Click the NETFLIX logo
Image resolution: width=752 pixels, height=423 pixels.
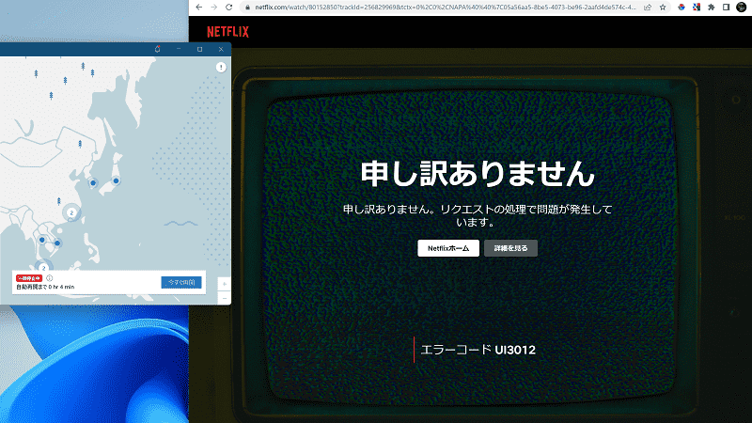pos(227,32)
